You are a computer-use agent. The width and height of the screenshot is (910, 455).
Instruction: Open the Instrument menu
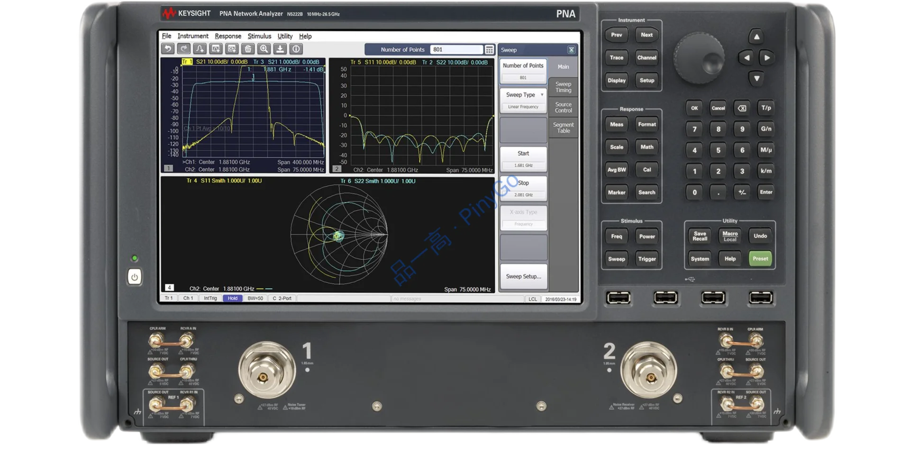(193, 36)
